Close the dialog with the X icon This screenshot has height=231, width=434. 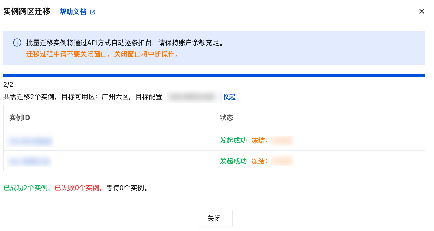422,11
